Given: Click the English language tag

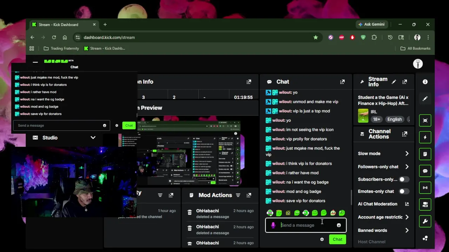Looking at the screenshot, I should (395, 119).
